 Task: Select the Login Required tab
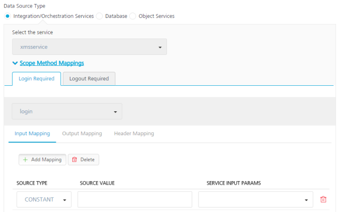[36, 79]
